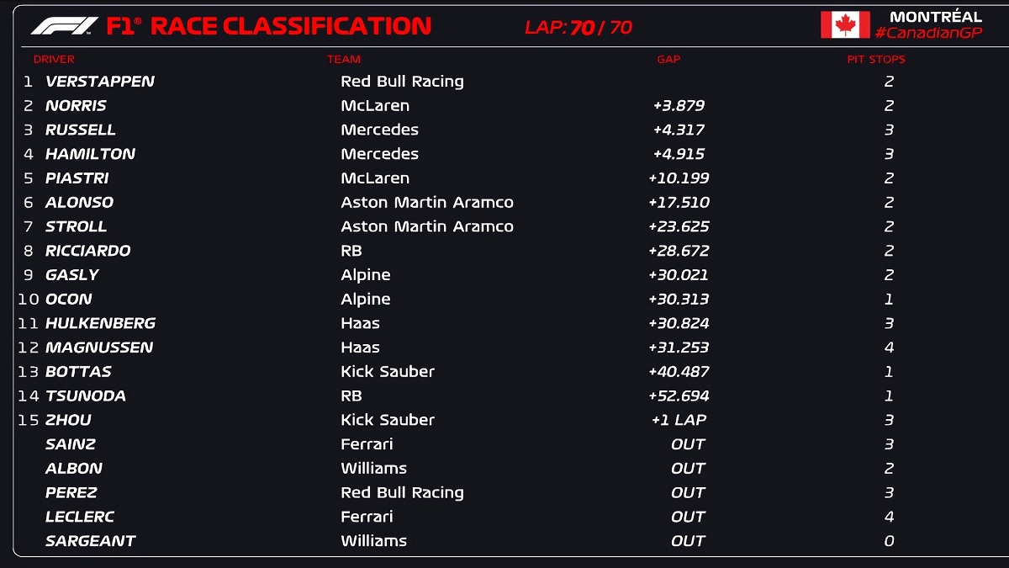Click the F1 logo icon
The image size is (1009, 568).
pyautogui.click(x=64, y=26)
